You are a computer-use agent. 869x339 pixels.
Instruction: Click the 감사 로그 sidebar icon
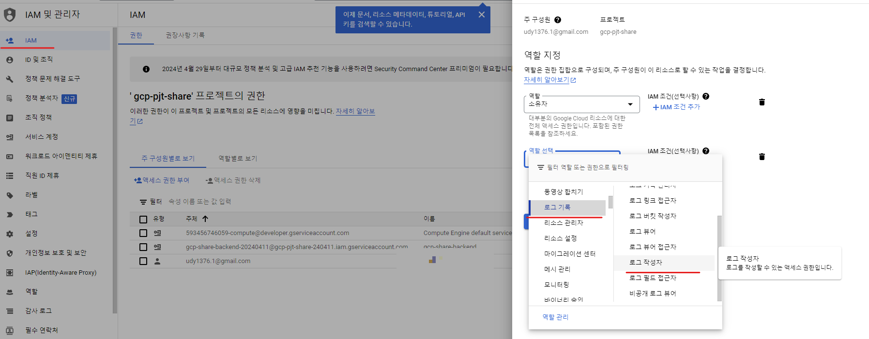tap(10, 311)
